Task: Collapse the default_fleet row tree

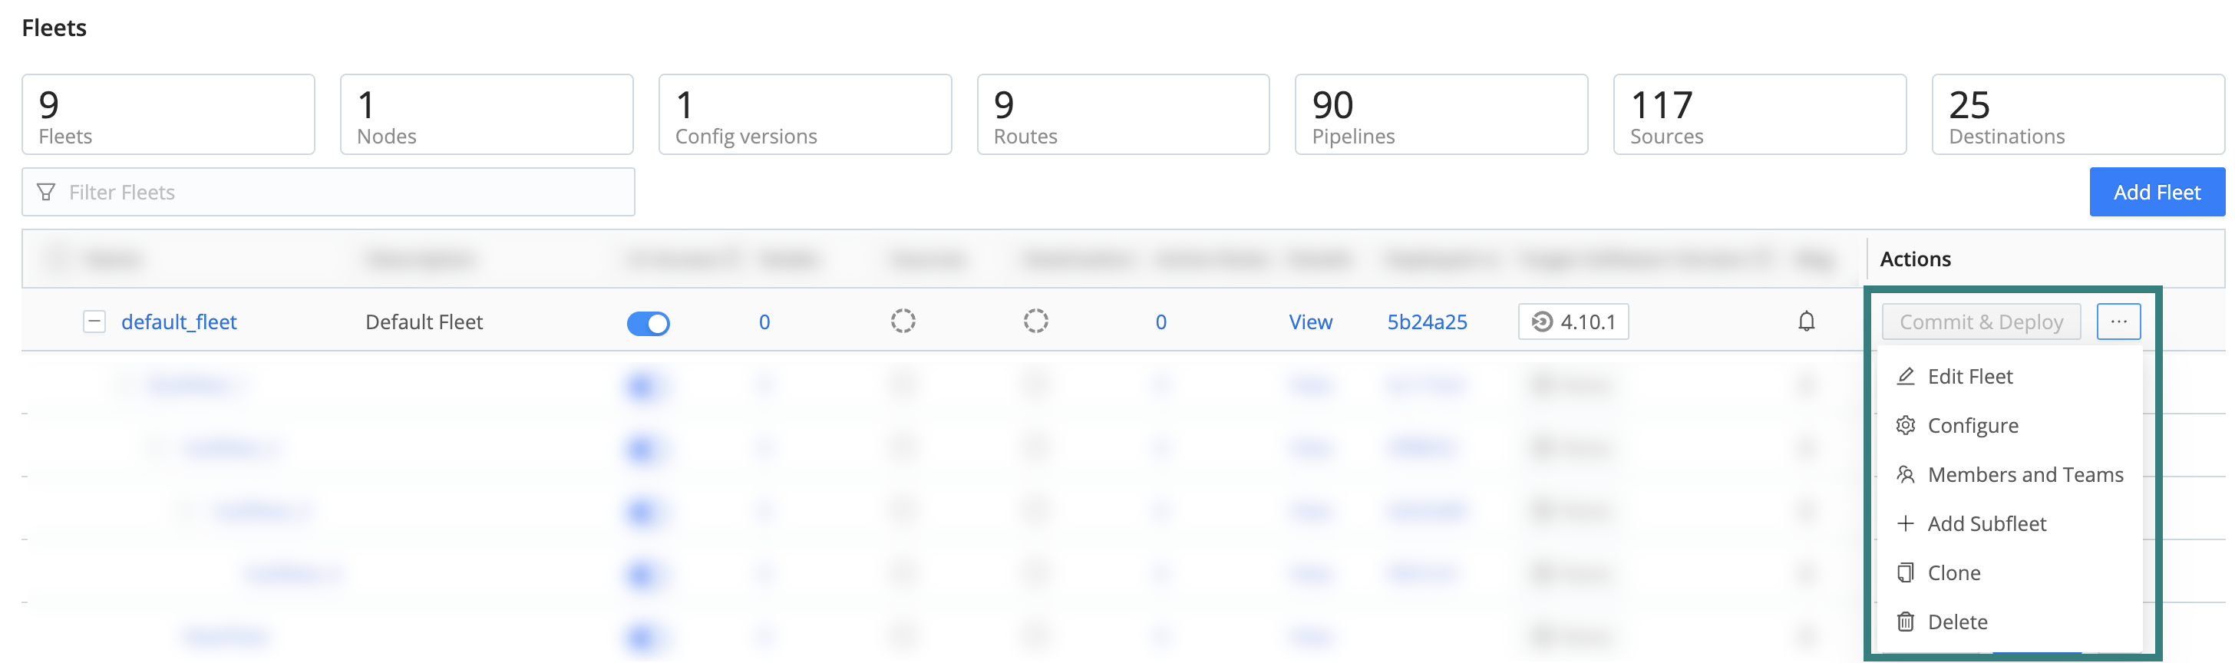Action: point(94,322)
